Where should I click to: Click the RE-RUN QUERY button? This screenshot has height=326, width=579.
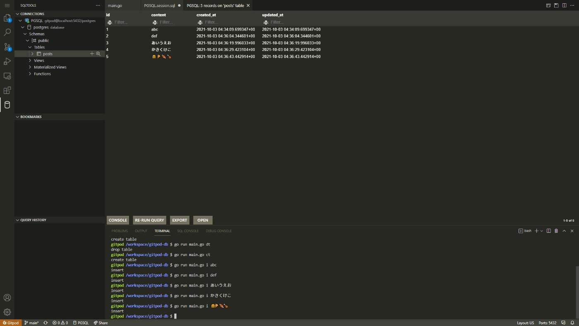[x=149, y=220]
